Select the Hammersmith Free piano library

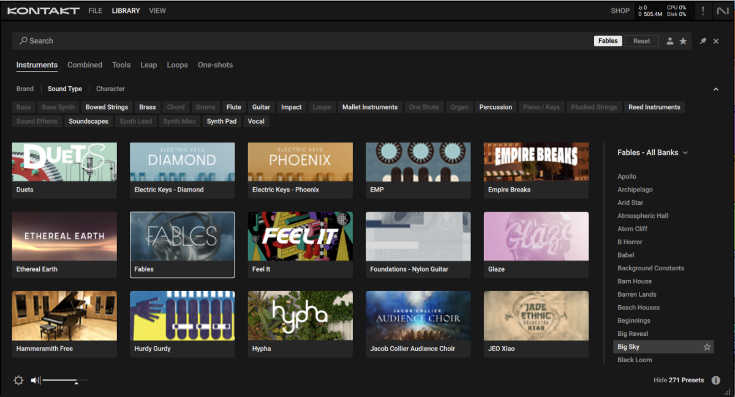click(64, 324)
